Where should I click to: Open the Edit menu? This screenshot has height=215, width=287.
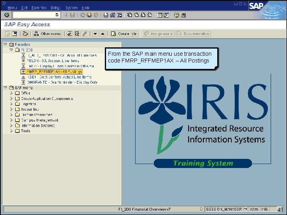(x=24, y=8)
